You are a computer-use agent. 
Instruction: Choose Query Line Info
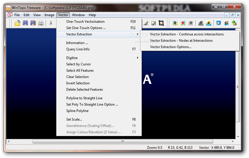(x=99, y=49)
